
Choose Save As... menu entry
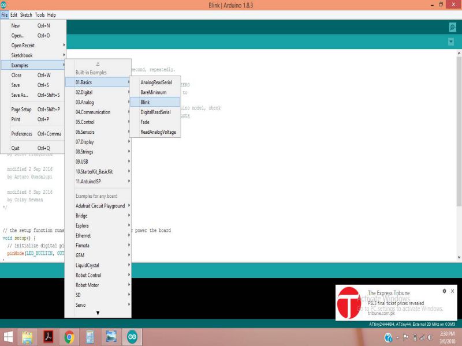[x=33, y=95]
